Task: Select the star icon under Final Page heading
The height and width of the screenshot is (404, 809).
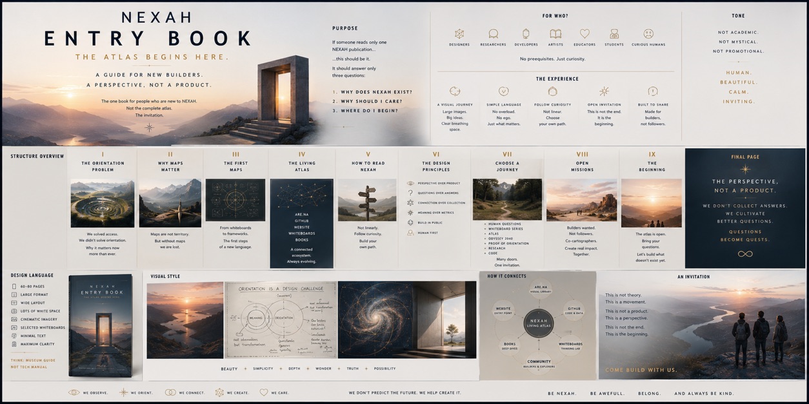Action: tap(745, 169)
